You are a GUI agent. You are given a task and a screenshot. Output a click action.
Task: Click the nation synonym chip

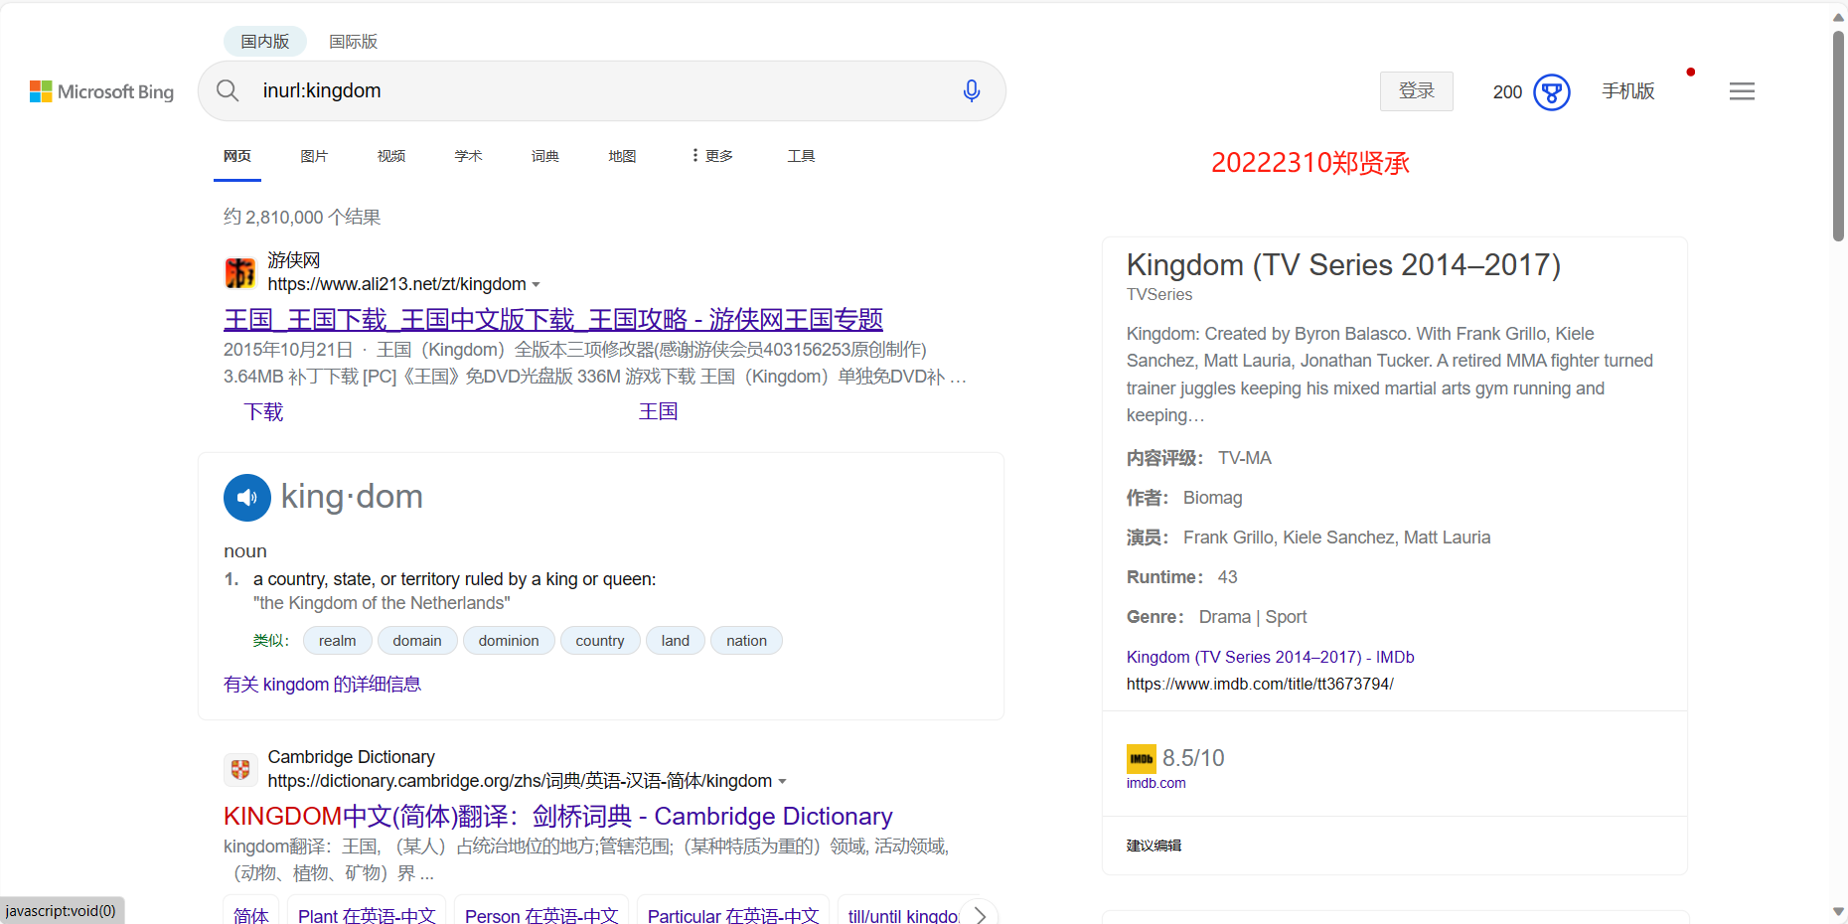pos(746,641)
